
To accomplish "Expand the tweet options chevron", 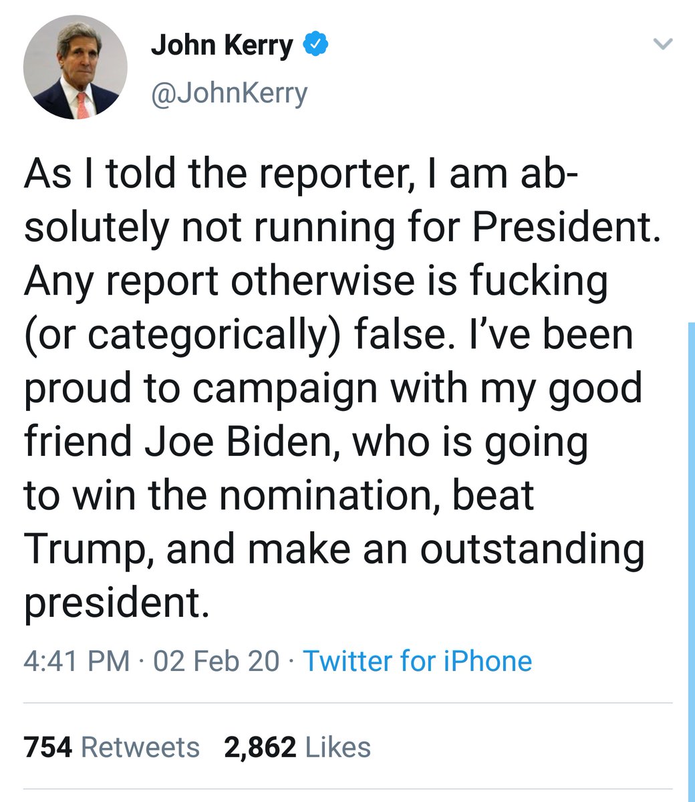I will (662, 45).
